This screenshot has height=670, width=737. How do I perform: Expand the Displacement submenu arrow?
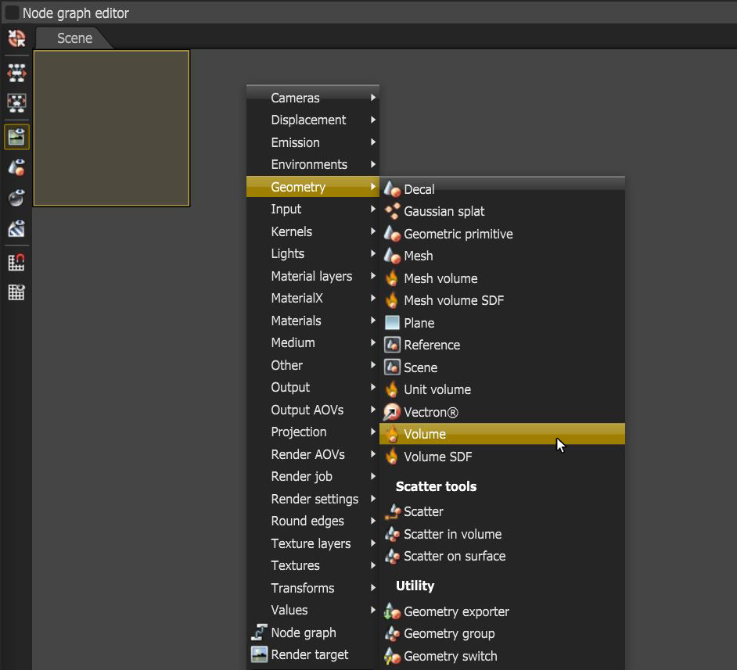pos(372,120)
